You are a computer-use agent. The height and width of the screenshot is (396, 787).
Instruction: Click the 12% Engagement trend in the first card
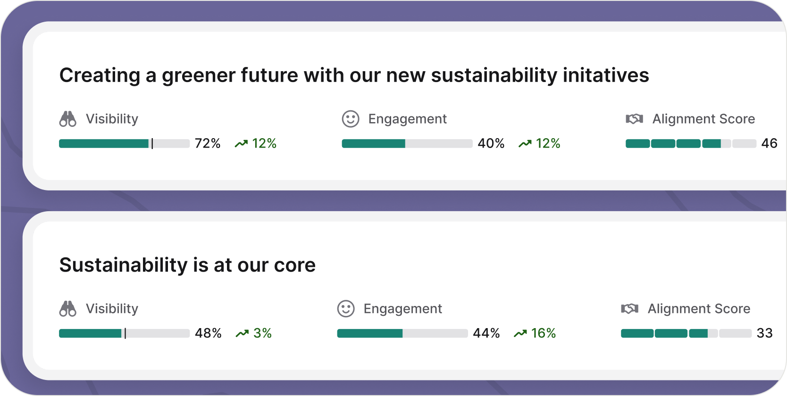pos(548,143)
